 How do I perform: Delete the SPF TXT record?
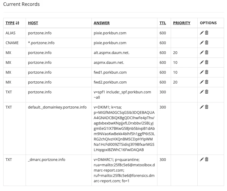click(207, 92)
